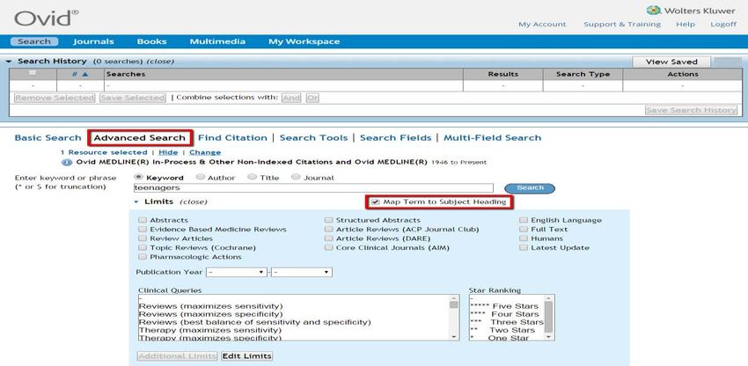Click the blue Search button
The width and height of the screenshot is (748, 366).
(530, 188)
